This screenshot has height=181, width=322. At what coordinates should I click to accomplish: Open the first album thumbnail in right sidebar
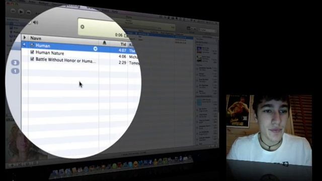(199, 50)
